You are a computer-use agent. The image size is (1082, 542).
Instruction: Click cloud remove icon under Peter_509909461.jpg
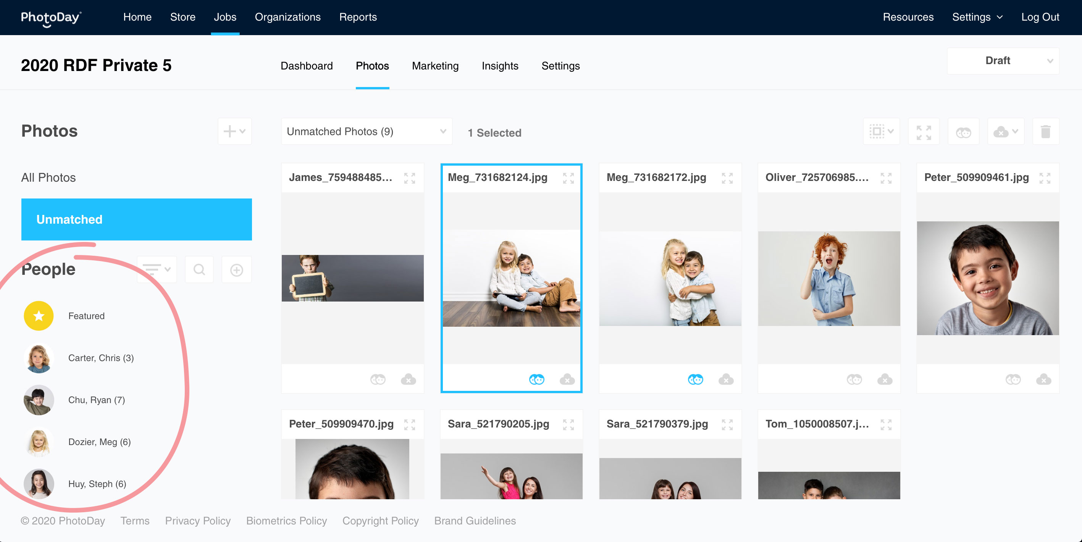[x=1043, y=379]
